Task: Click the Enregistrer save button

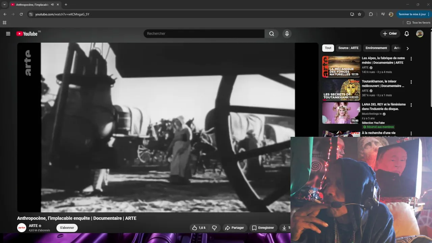Action: (263, 228)
